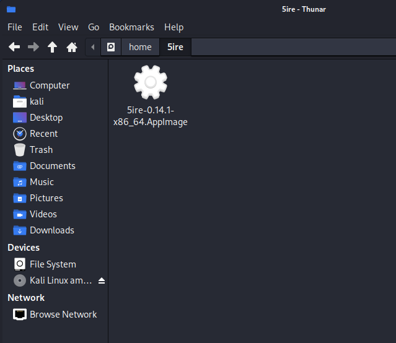396x343 pixels.
Task: Go forward using the right arrow button
Action: click(x=33, y=47)
